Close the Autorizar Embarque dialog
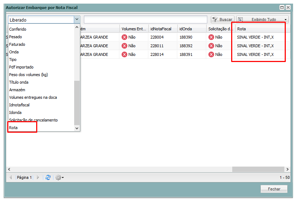297x203 pixels. [288, 7]
